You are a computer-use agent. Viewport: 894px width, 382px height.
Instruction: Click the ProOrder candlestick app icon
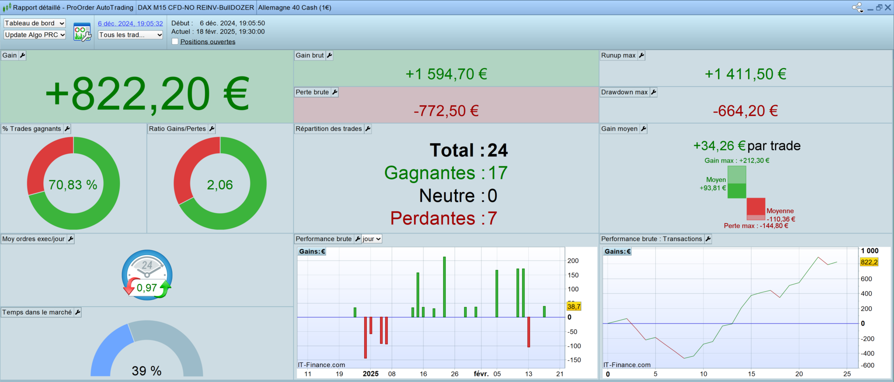point(7,7)
